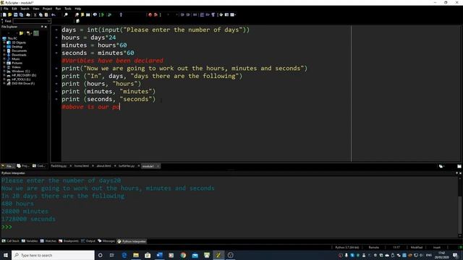
Task: Open the Call Stack panel tab
Action: 10,241
